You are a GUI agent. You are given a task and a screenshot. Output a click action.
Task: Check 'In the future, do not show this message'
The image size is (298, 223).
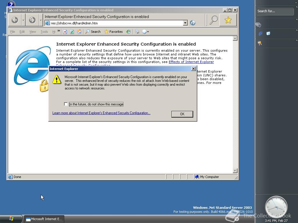coord(66,104)
